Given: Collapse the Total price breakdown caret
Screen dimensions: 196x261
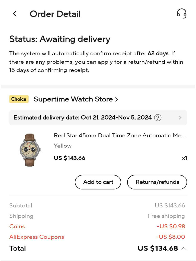Looking at the screenshot, I should (x=183, y=248).
